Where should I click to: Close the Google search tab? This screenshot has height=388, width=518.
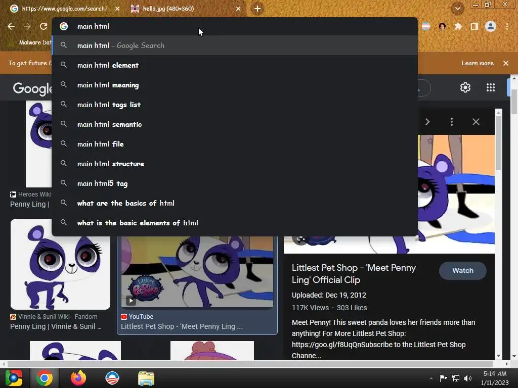(117, 9)
